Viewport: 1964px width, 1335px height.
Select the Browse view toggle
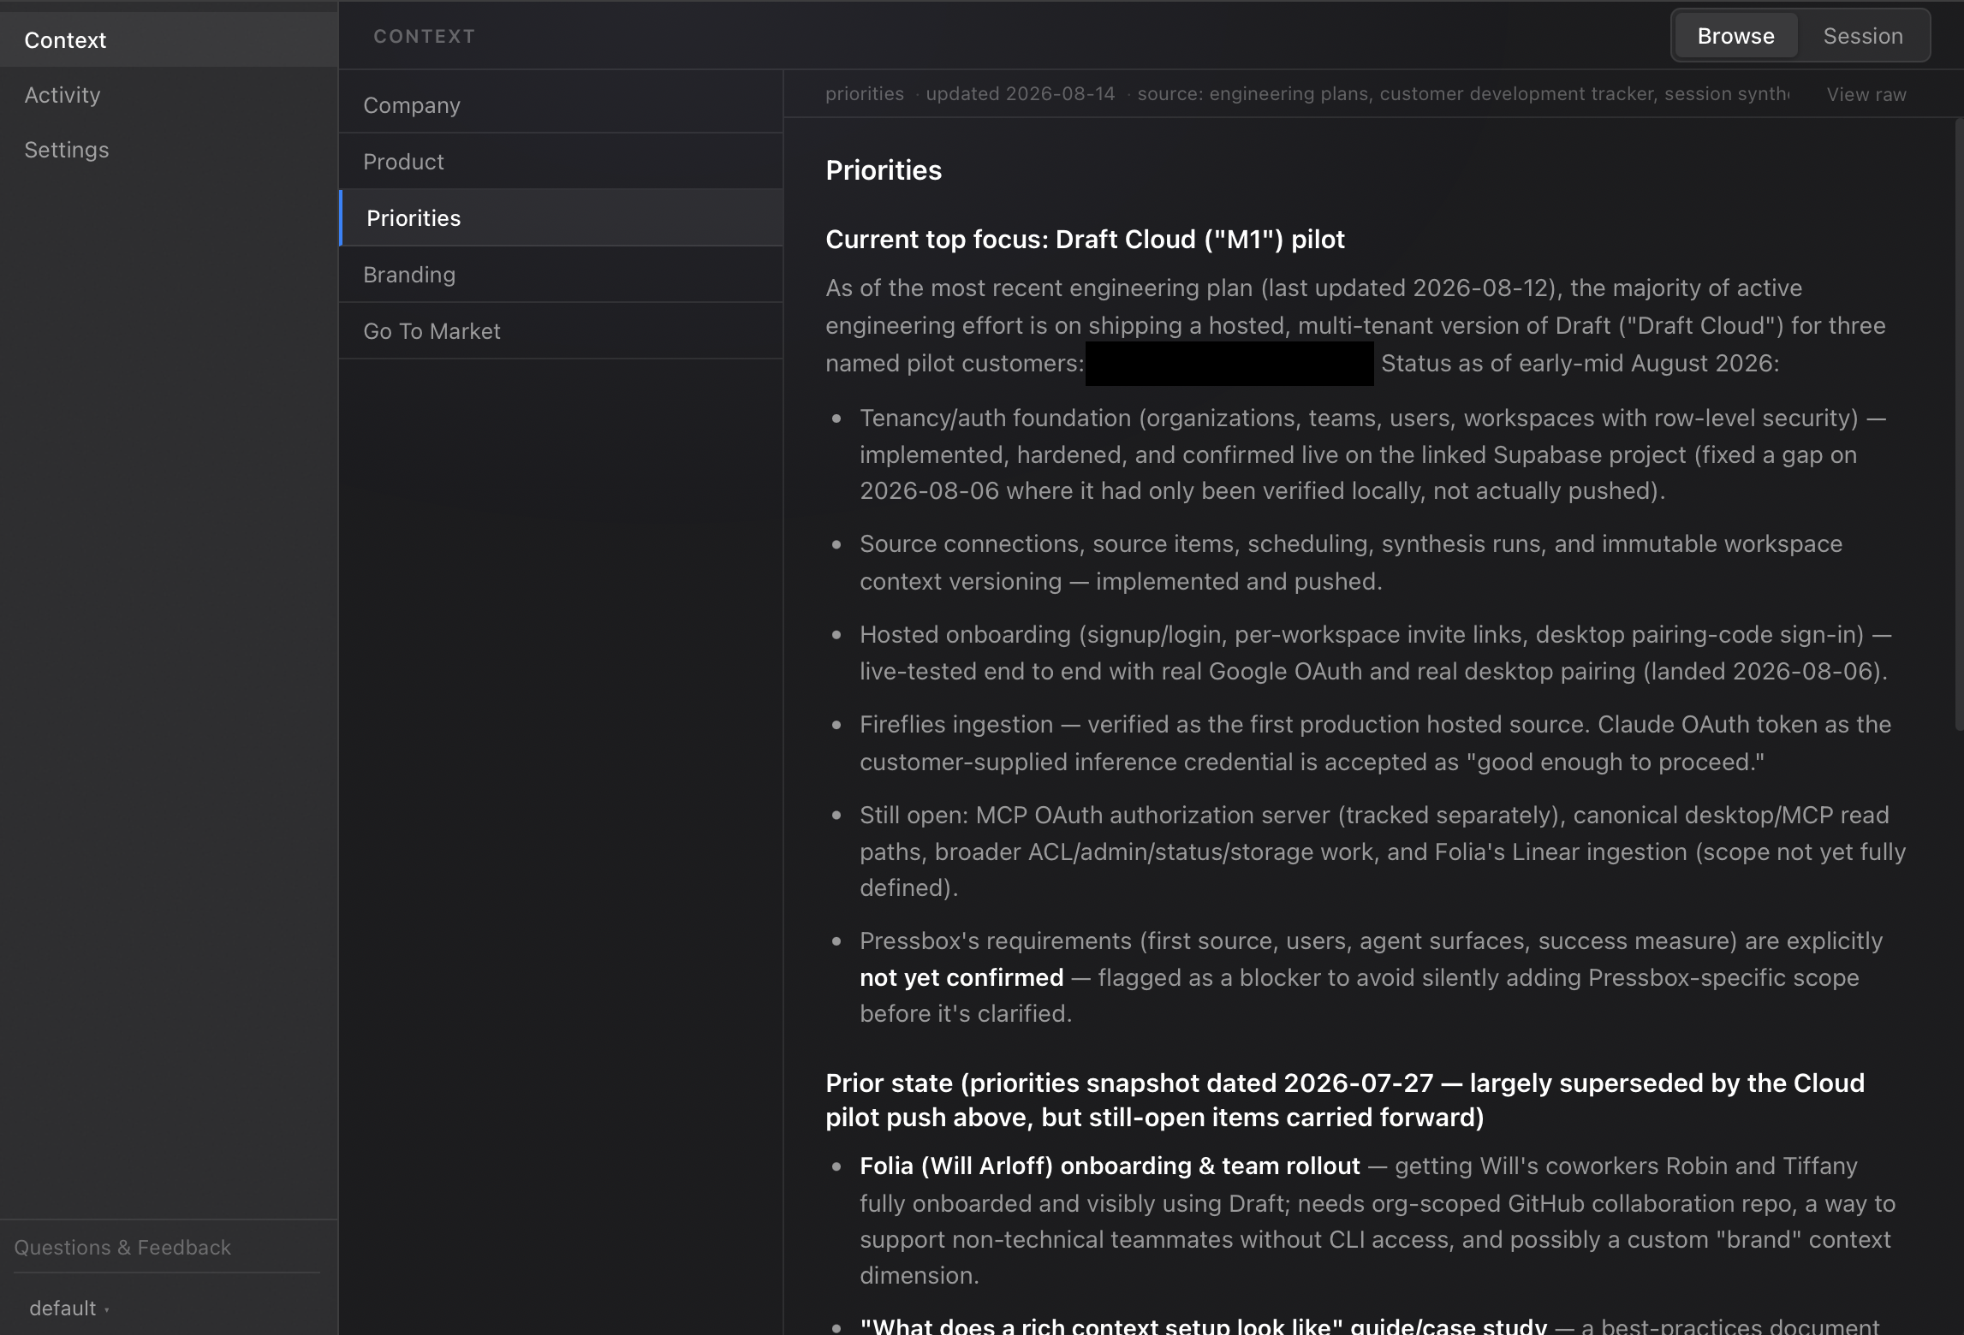1735,36
